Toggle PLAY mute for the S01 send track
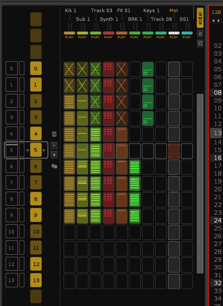Viewport: 223px width, 306px height. [187, 37]
